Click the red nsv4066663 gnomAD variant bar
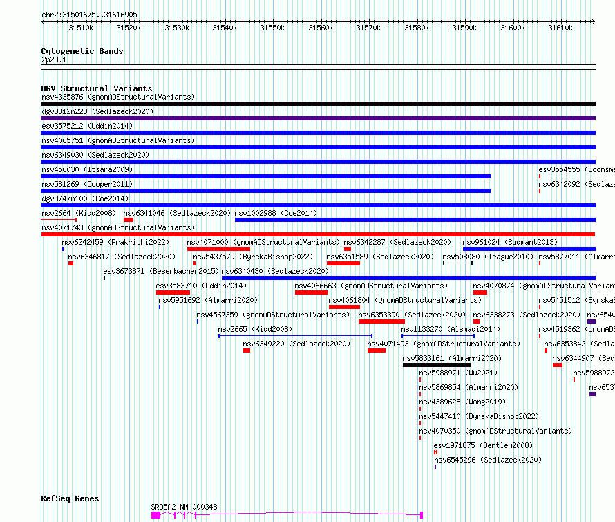 (x=310, y=292)
